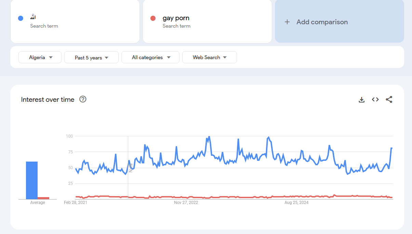
Task: Click the "Average" label under the bars
Action: [x=38, y=203]
